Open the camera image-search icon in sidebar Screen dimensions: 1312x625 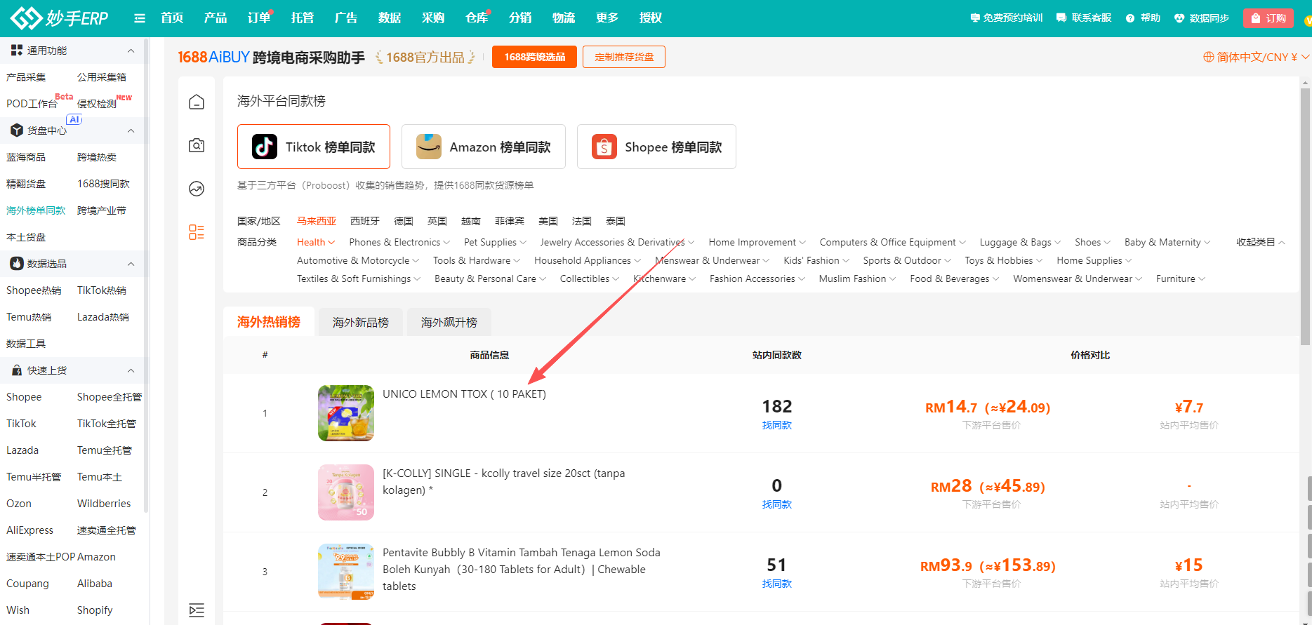(x=197, y=145)
